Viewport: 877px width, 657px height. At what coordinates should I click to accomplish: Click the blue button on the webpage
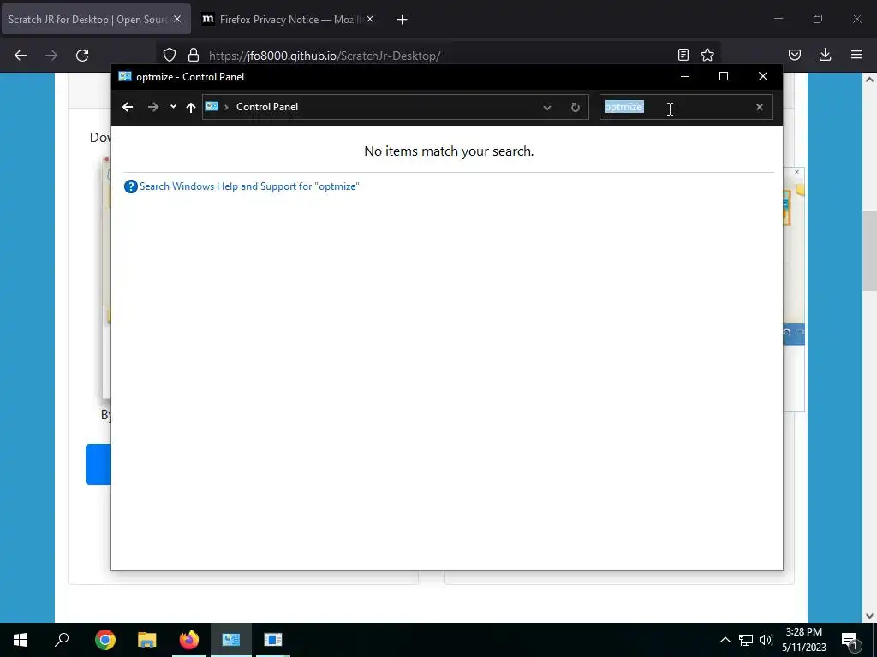tap(98, 465)
